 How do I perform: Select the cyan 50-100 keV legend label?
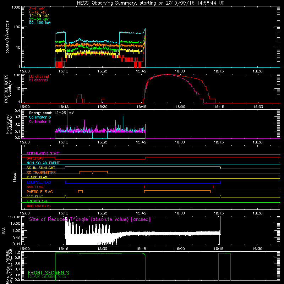click(x=40, y=23)
